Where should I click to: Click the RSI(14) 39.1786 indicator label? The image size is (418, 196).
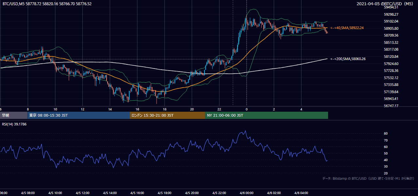pos(14,124)
